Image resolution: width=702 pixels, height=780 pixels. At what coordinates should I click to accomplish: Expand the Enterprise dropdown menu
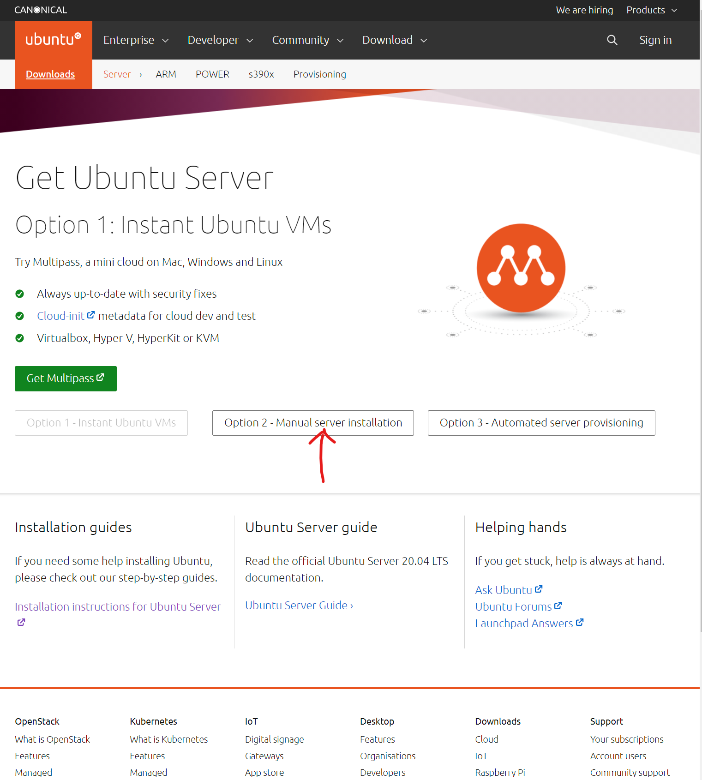(136, 40)
